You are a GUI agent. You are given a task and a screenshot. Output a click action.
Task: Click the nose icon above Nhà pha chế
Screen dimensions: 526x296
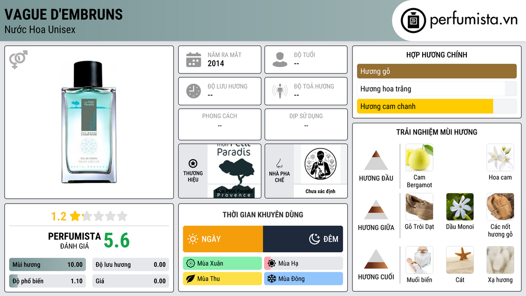click(x=279, y=163)
